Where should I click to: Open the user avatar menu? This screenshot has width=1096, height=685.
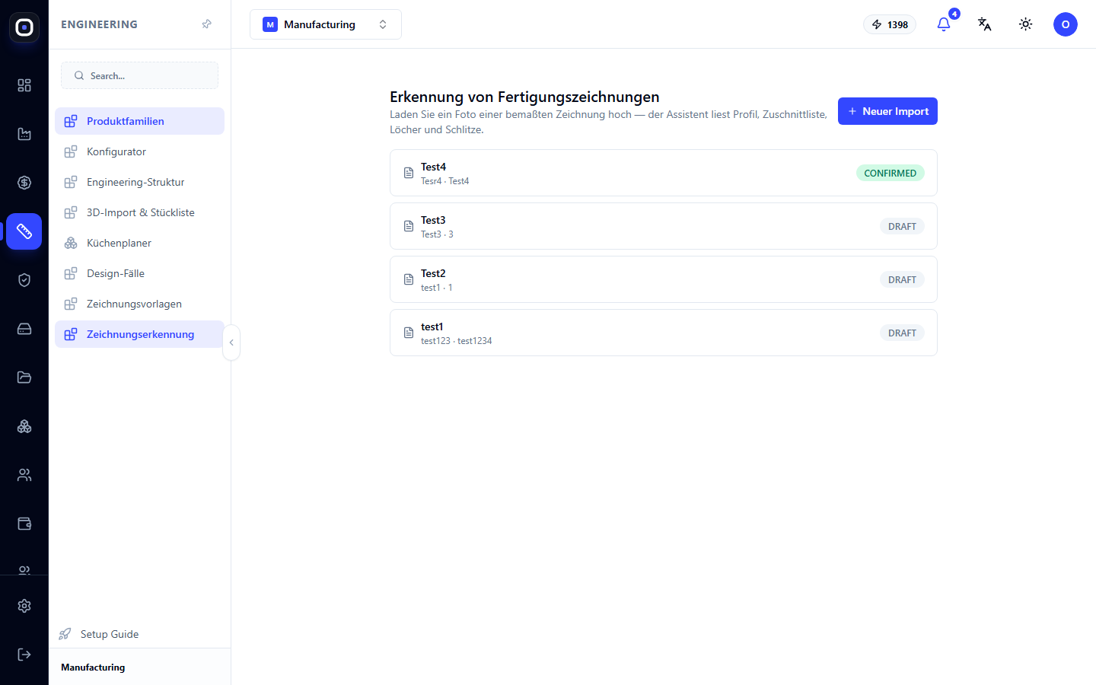click(x=1066, y=24)
